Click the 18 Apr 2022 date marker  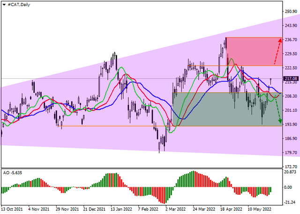tap(231, 209)
